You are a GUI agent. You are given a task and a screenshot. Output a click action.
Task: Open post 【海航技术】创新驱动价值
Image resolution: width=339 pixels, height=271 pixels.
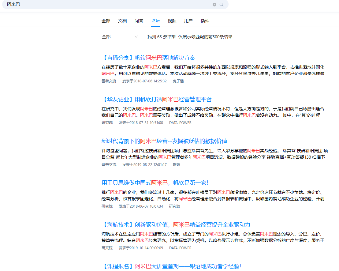[x=176, y=225]
